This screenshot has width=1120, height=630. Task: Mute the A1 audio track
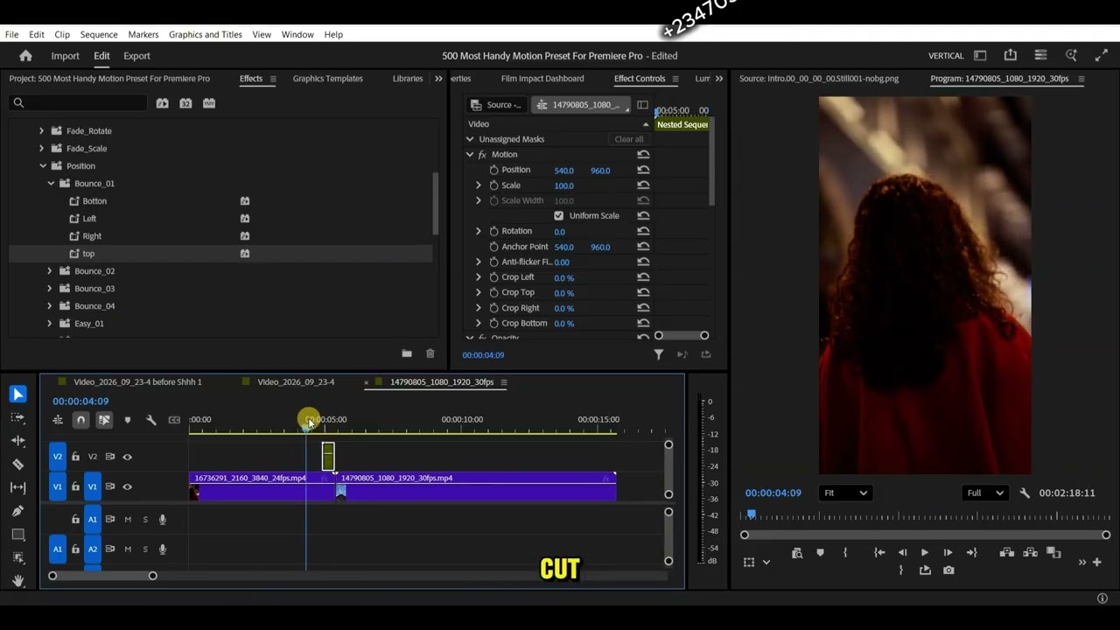coord(128,520)
